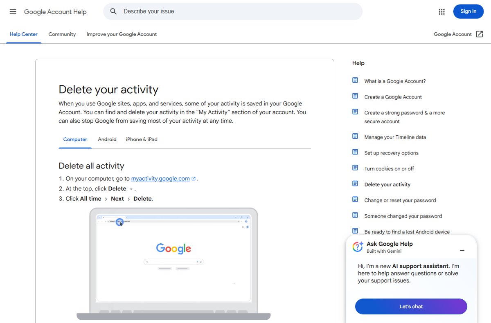Click the Ask Google Help Gemini logo

[358, 247]
